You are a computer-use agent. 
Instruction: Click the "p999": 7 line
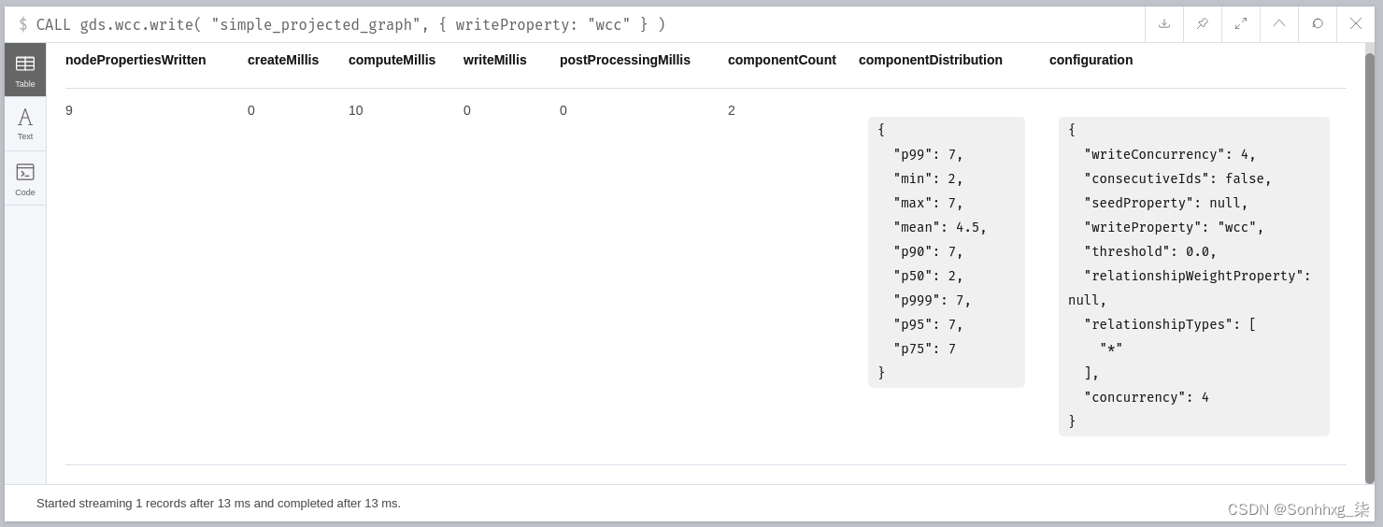click(932, 300)
